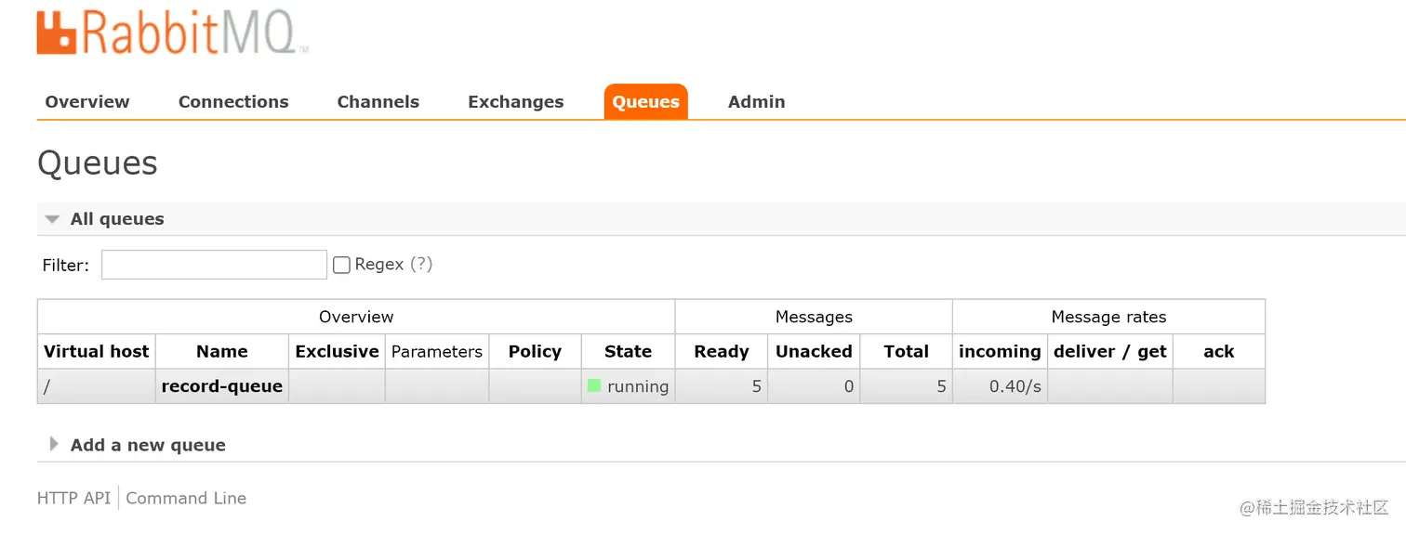This screenshot has width=1406, height=534.
Task: Enable the Regex checkbox
Action: (x=341, y=265)
